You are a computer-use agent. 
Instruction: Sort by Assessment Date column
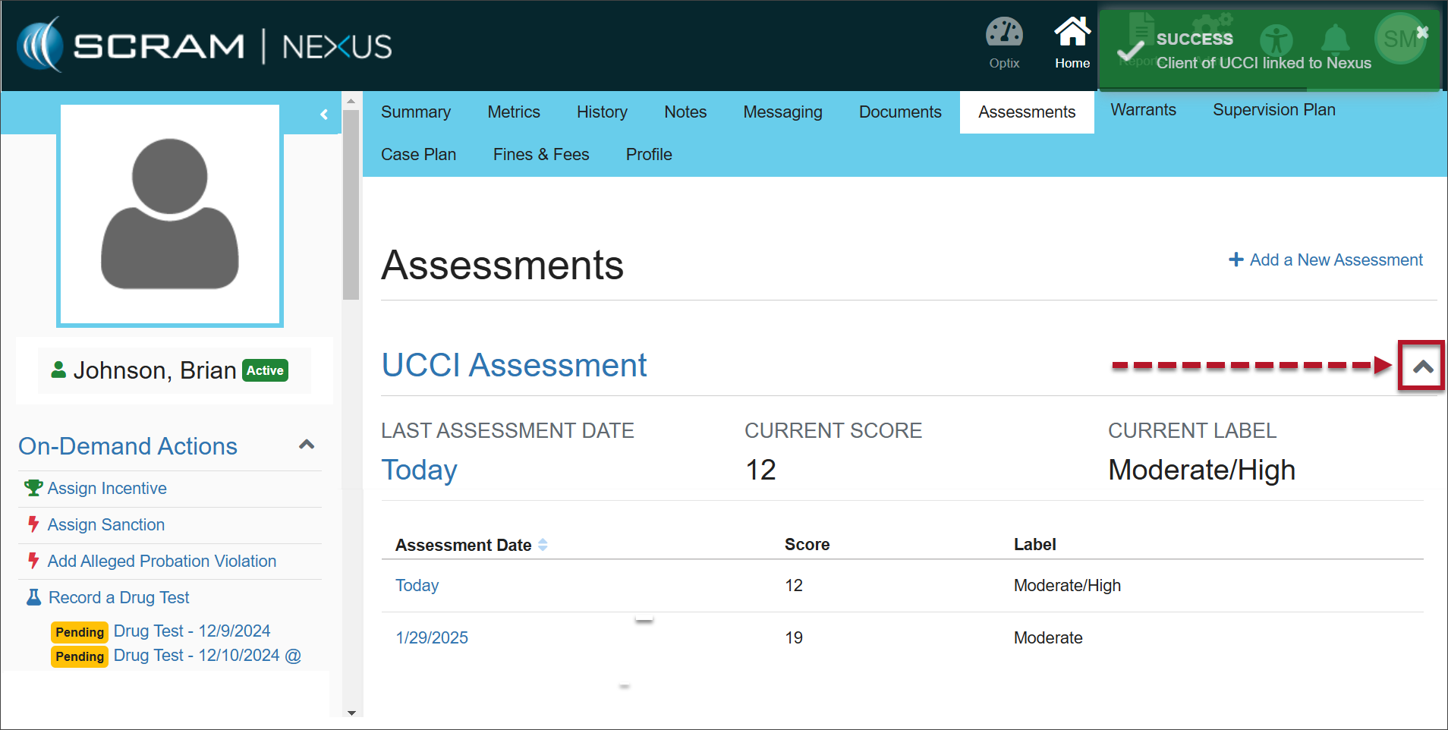543,545
